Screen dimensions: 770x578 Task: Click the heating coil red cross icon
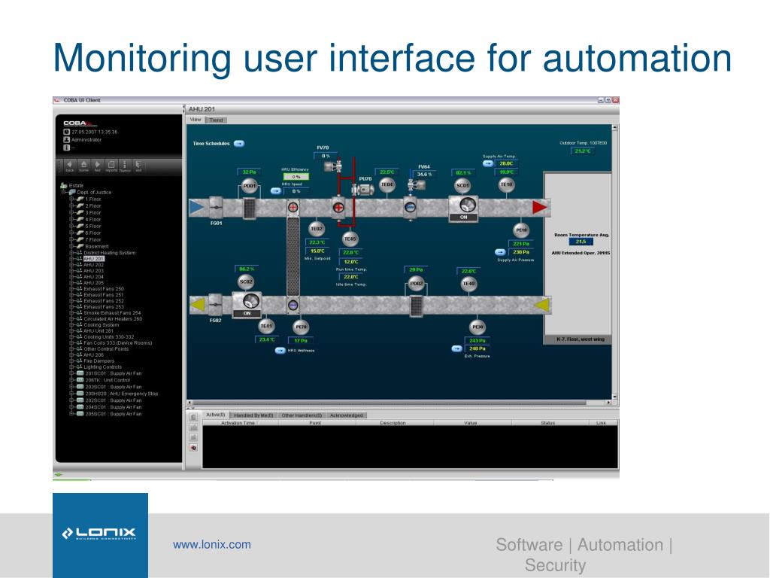click(x=338, y=208)
